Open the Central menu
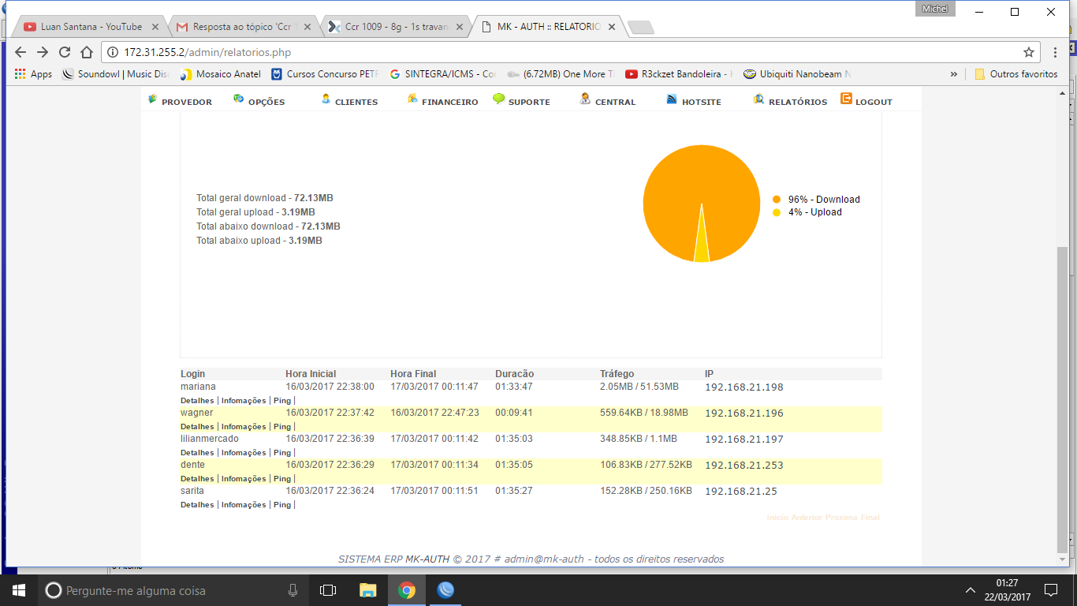This screenshot has width=1077, height=606. [x=607, y=101]
